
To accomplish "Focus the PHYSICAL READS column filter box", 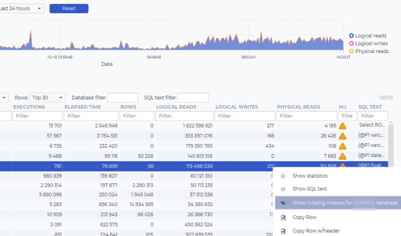I will click(307, 116).
